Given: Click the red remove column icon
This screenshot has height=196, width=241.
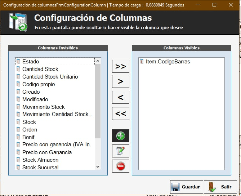Looking at the screenshot, I should pos(120,166).
